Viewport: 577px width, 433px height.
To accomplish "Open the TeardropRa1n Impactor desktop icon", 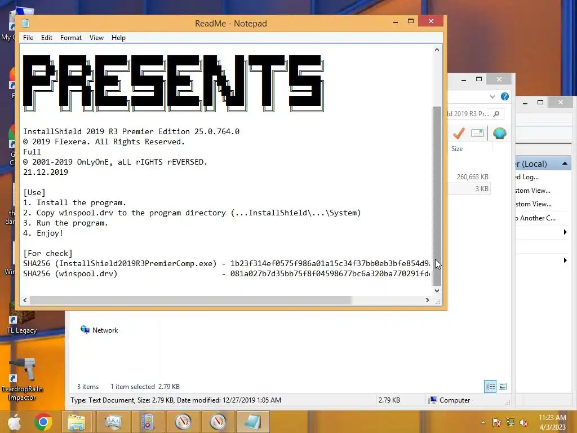I will [22, 379].
